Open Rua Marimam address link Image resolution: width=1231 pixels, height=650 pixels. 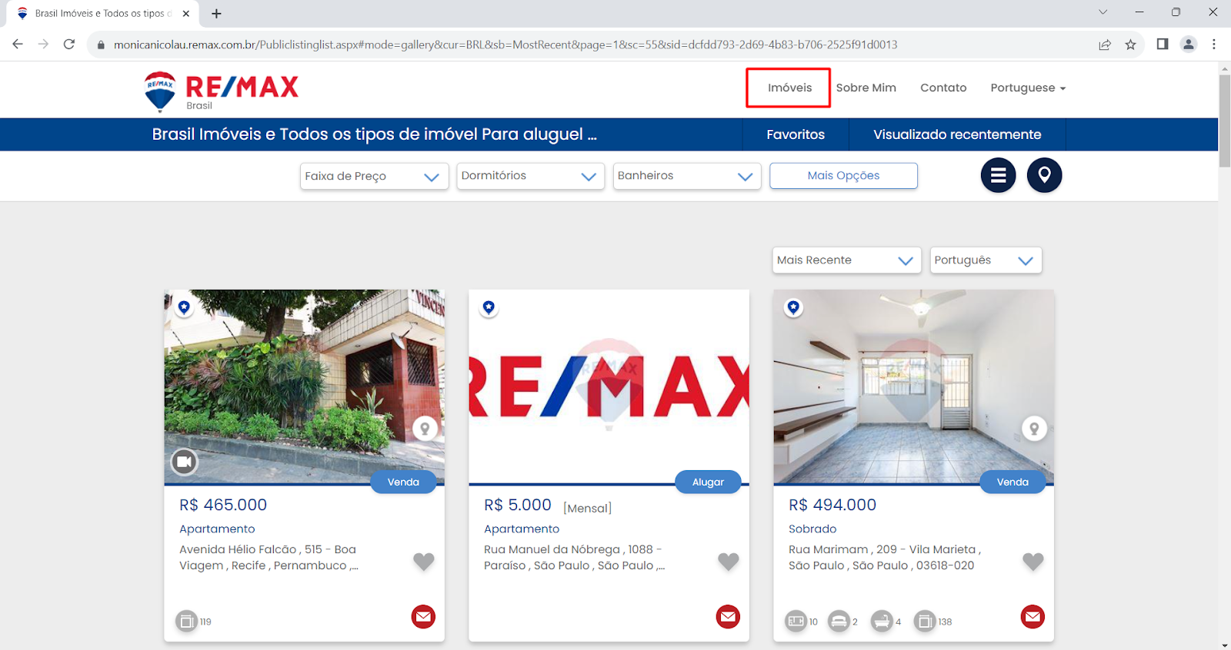click(885, 557)
